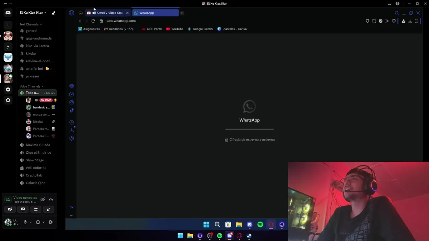Turn on camera in Discord voice panel
The height and width of the screenshot is (241, 429).
click(10, 209)
